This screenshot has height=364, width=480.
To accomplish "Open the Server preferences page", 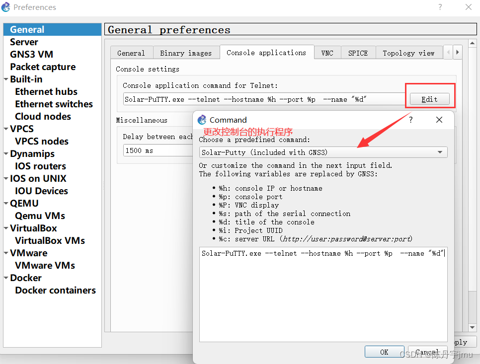I will [24, 42].
